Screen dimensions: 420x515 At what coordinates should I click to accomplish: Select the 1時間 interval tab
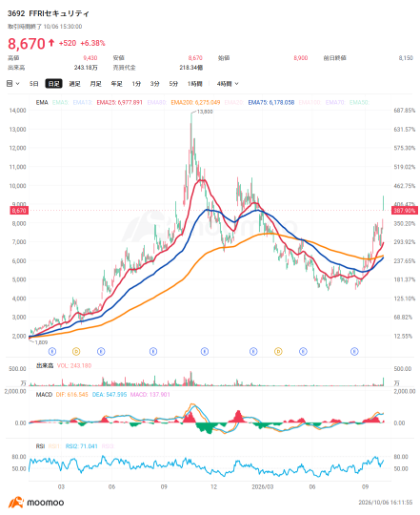[x=194, y=84]
